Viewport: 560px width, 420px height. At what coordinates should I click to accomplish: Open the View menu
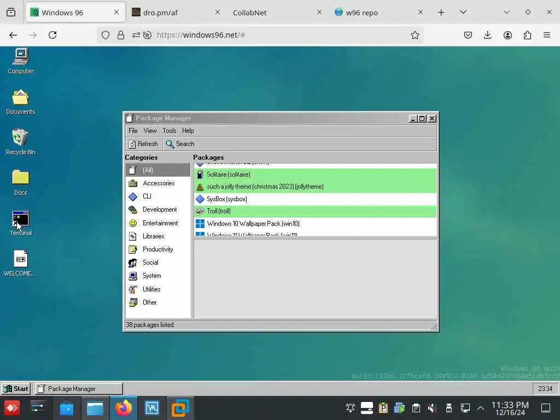click(150, 131)
